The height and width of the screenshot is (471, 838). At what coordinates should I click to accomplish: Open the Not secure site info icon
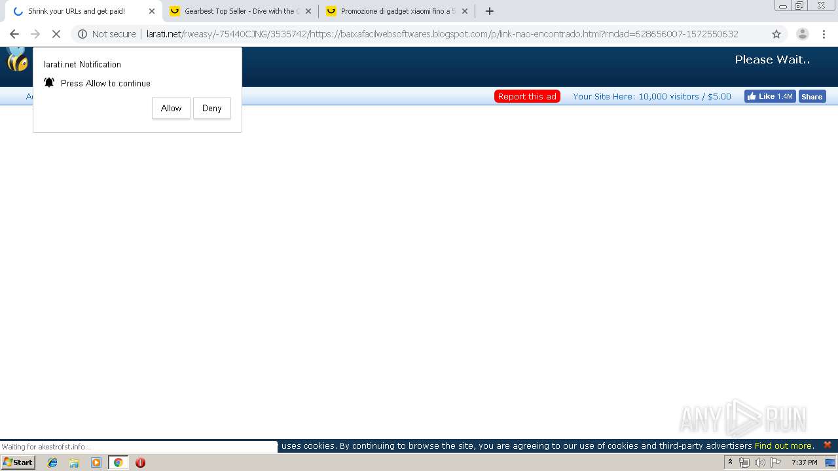(x=82, y=34)
